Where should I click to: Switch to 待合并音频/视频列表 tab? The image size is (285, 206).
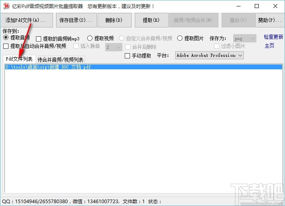click(x=60, y=60)
